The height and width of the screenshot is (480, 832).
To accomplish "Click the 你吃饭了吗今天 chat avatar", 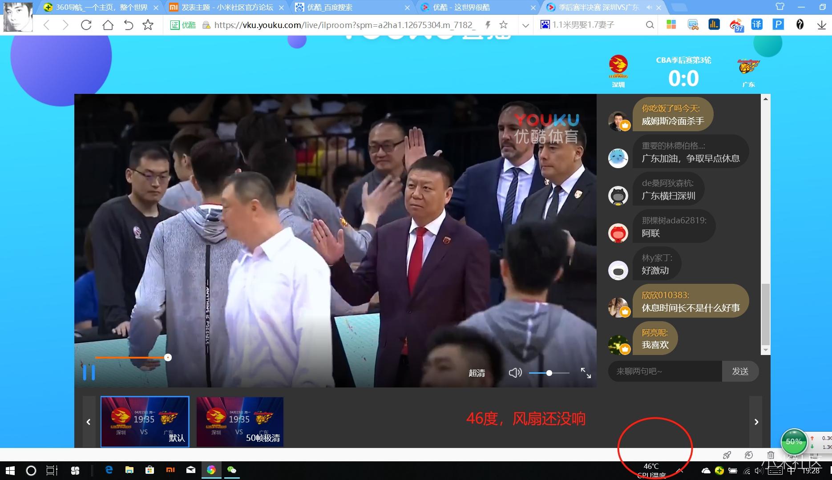I will [x=618, y=121].
